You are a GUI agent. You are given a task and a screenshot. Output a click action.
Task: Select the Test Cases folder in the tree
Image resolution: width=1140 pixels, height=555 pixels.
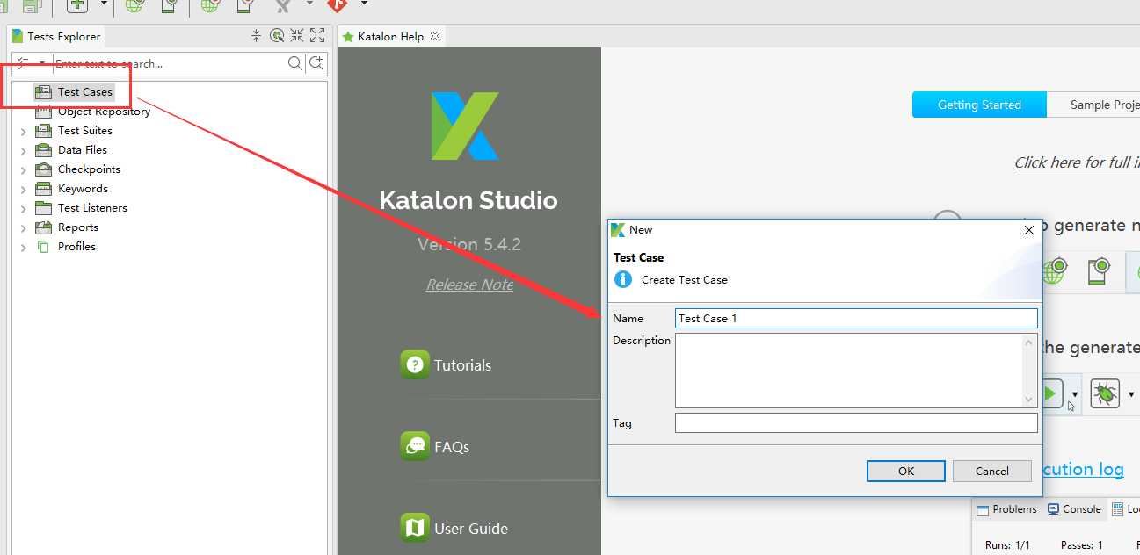pos(74,91)
